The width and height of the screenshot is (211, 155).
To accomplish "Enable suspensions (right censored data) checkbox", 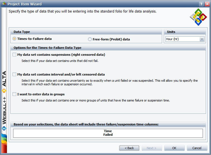I will tap(15, 54).
